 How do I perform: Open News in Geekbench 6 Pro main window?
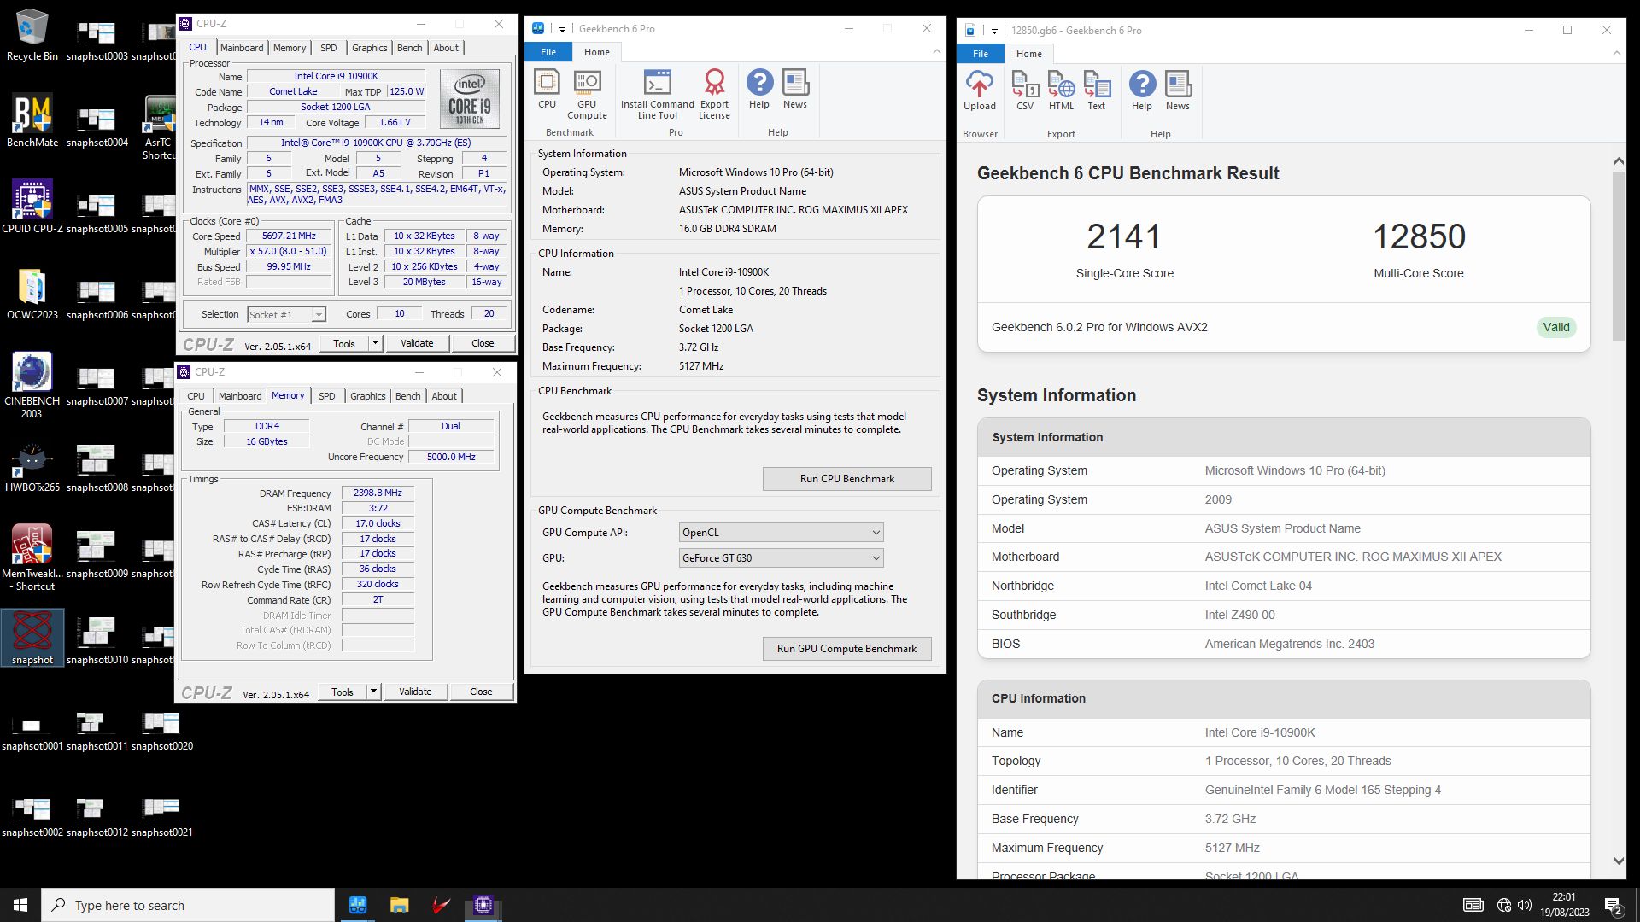[x=794, y=89]
